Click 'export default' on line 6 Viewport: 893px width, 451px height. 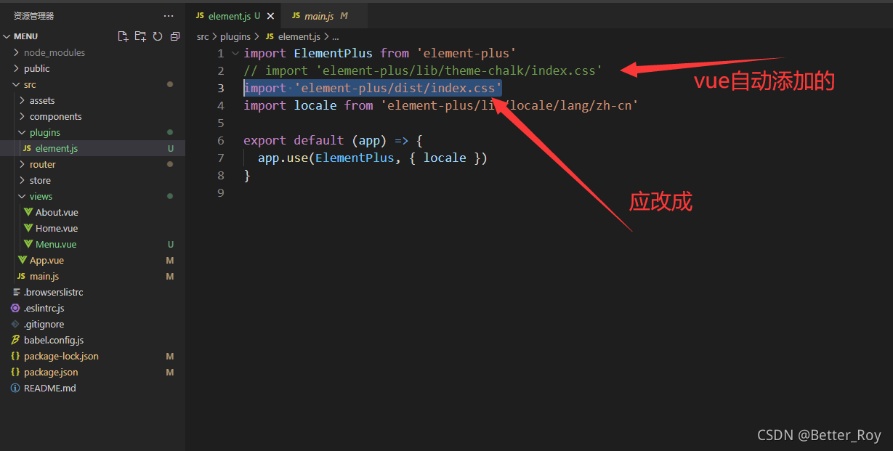pyautogui.click(x=294, y=140)
